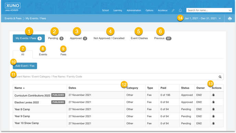Select the All sub-tab
Image resolution: width=236 pixels, height=133 pixels.
coord(23,55)
